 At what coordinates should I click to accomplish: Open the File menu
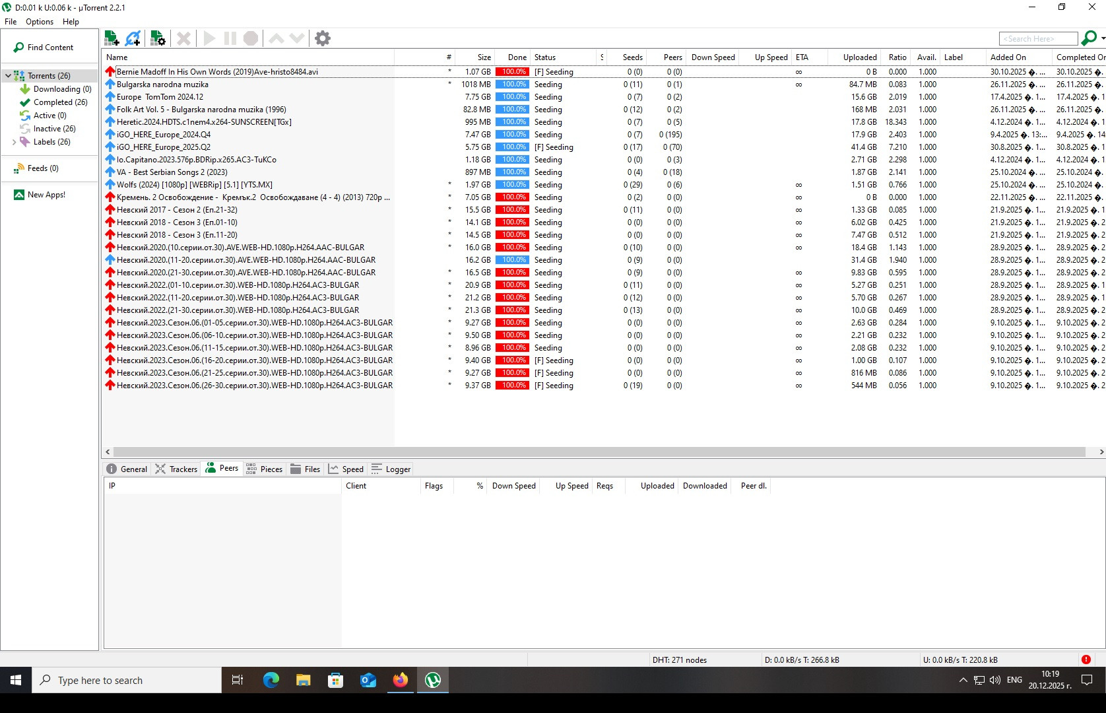[11, 22]
